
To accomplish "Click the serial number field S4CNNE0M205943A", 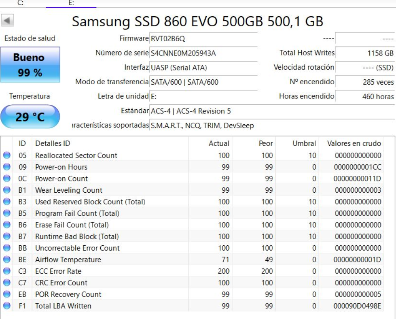I will [x=203, y=53].
